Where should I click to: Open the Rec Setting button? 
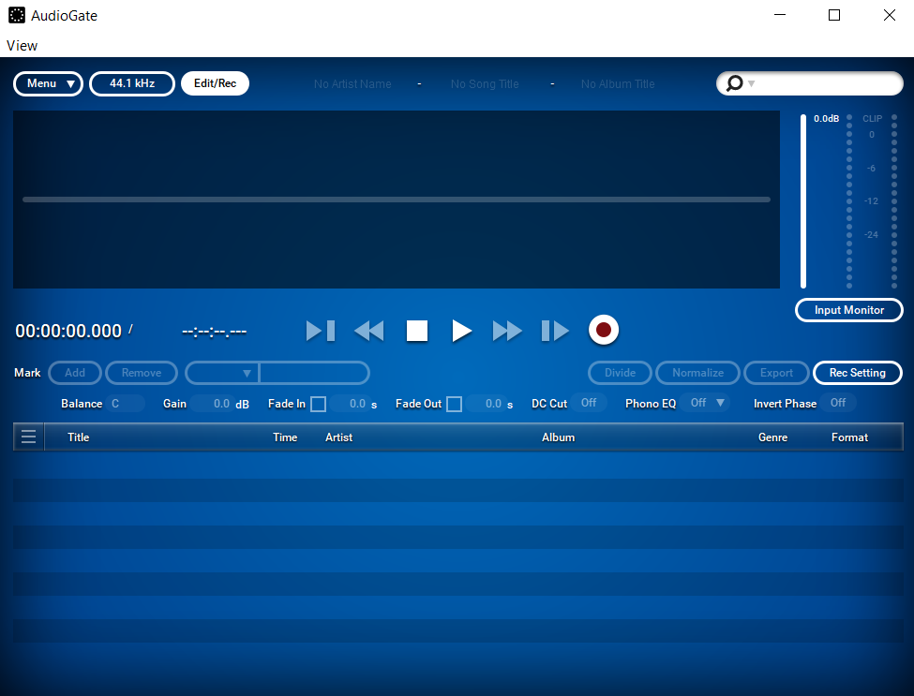857,373
